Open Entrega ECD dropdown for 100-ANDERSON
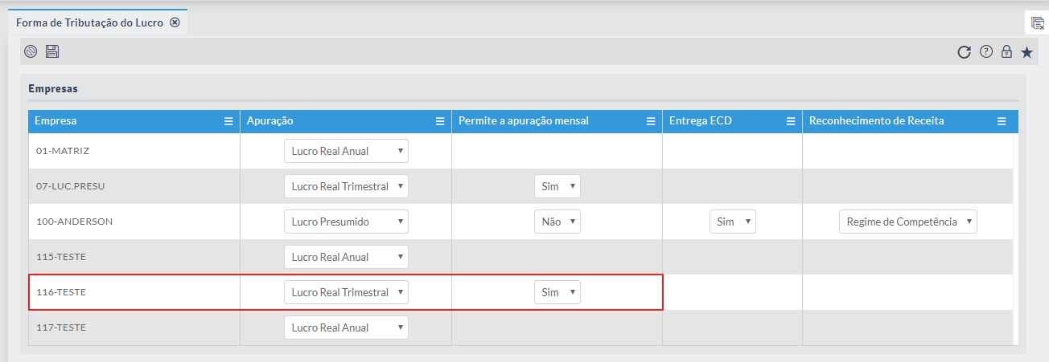The image size is (1049, 362). (732, 222)
